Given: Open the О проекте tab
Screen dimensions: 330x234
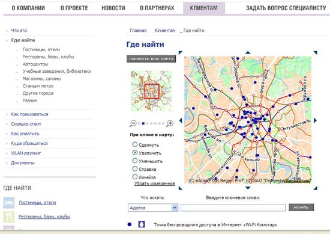Looking at the screenshot, I should (x=74, y=8).
